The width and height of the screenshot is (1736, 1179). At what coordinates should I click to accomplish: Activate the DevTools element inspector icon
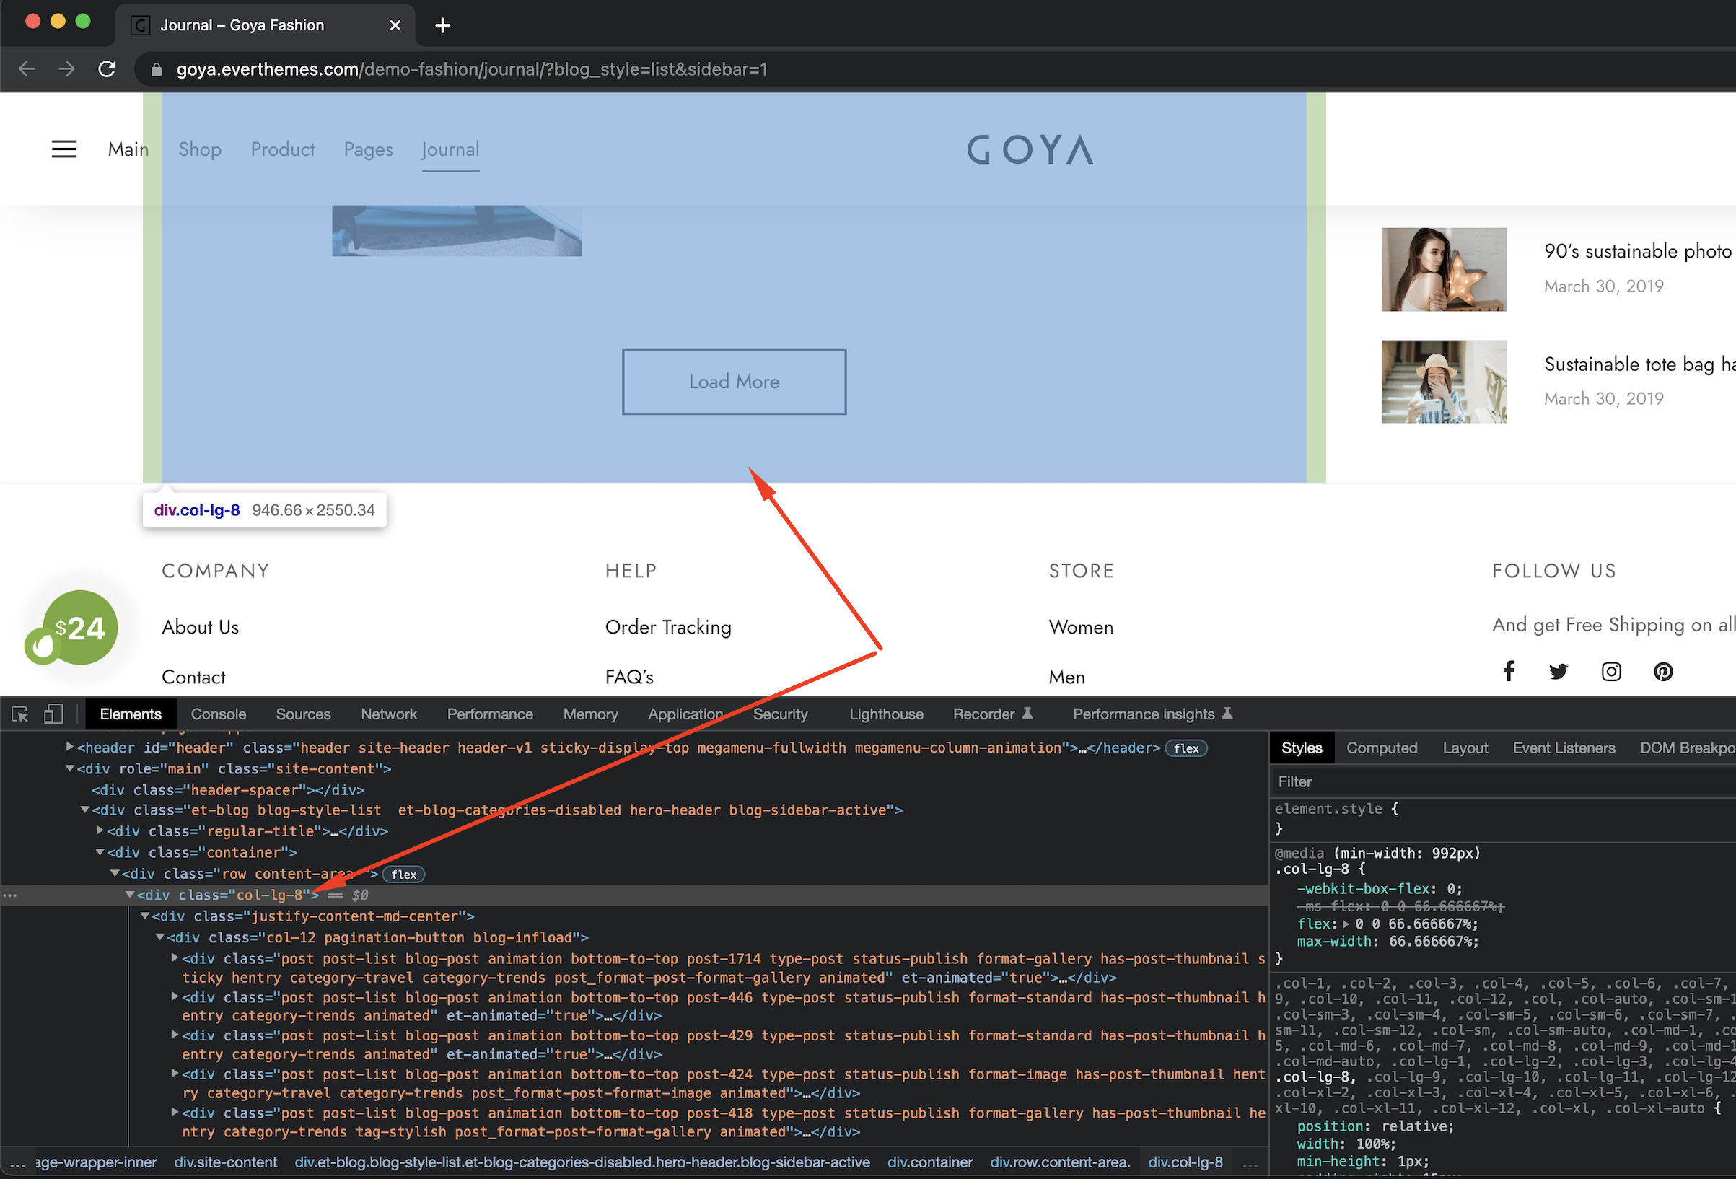point(20,714)
